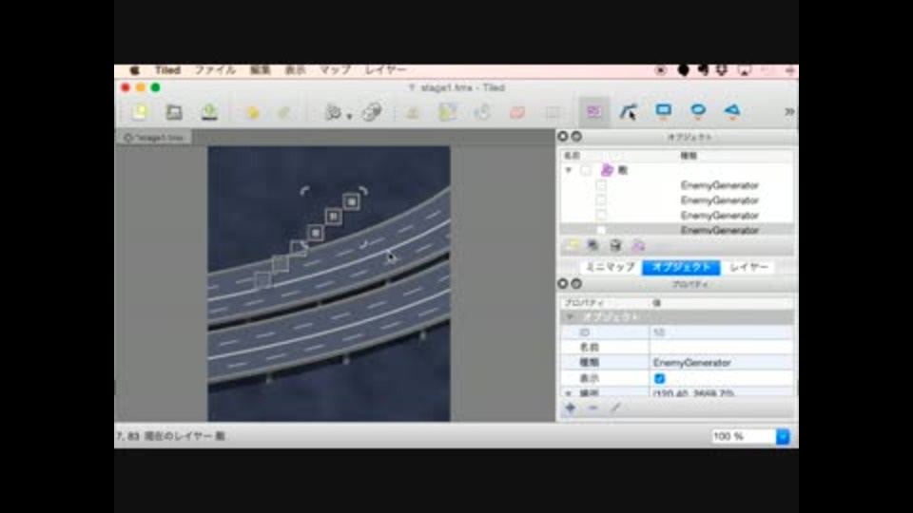
Task: Open the ファイル menu
Action: click(x=215, y=70)
